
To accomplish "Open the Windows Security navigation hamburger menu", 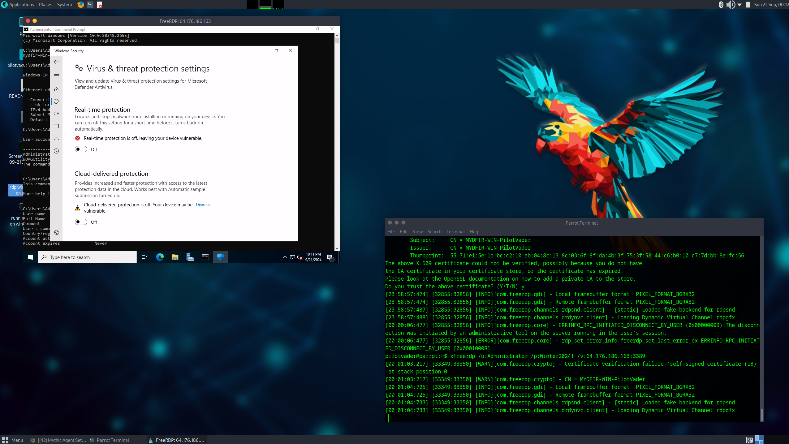I will pyautogui.click(x=56, y=75).
